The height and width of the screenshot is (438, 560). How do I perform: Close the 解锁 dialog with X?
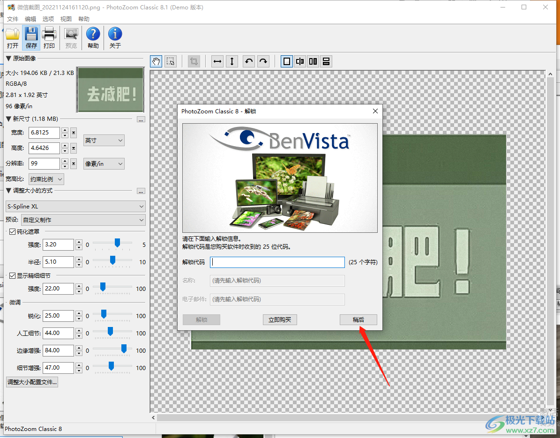pos(375,111)
